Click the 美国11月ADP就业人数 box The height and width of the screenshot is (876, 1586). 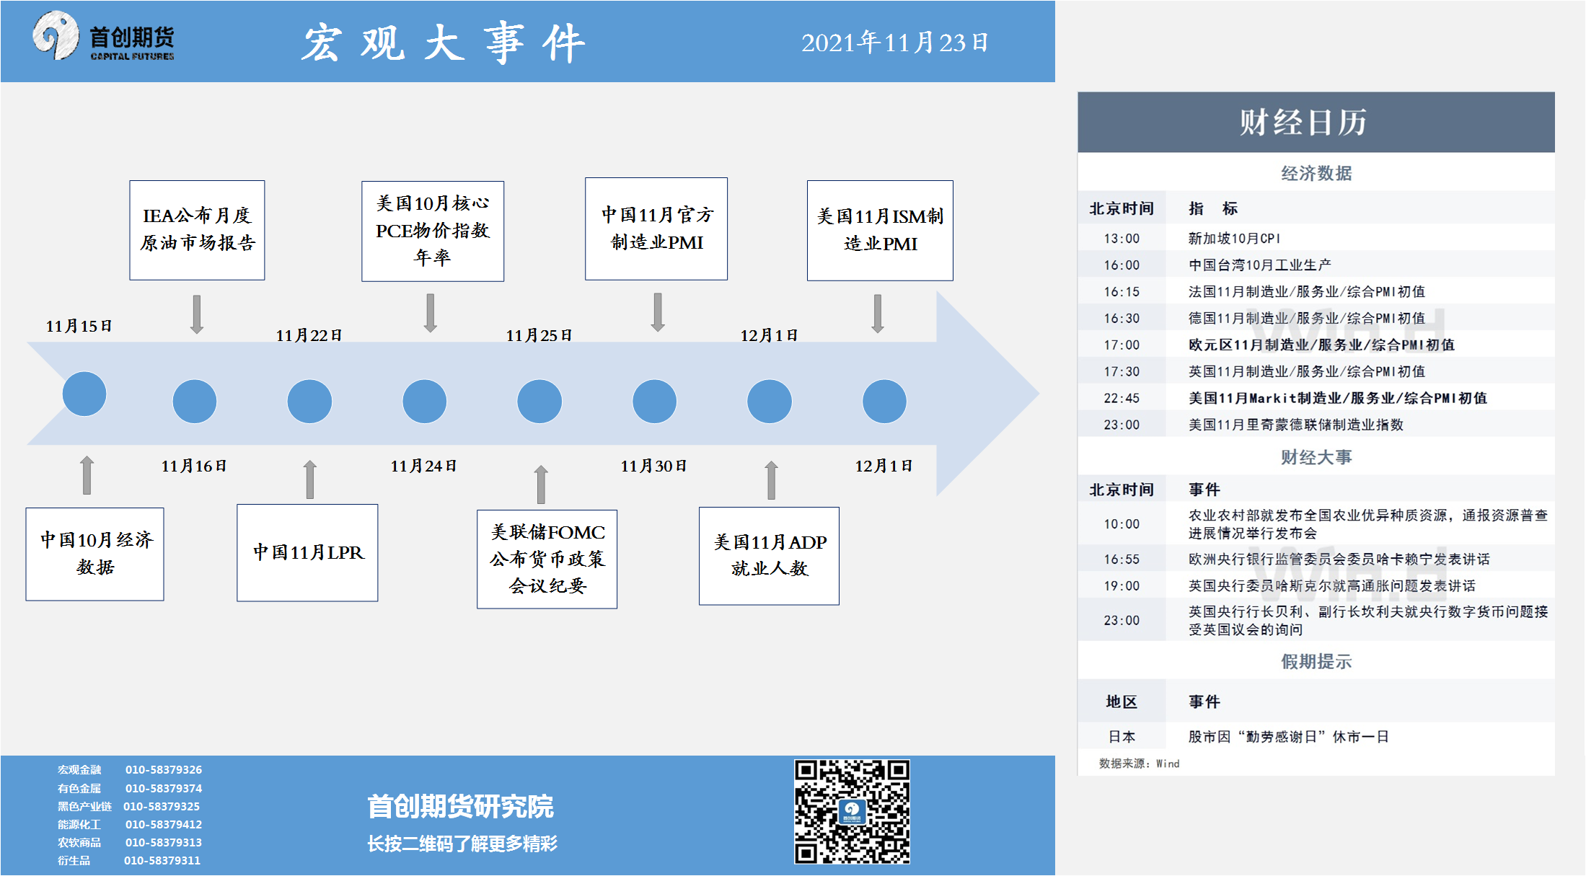(x=769, y=555)
